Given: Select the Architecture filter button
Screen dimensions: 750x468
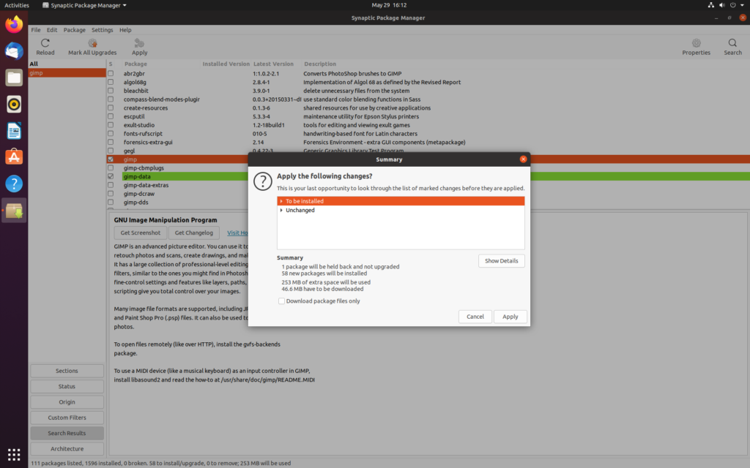Looking at the screenshot, I should (67, 449).
